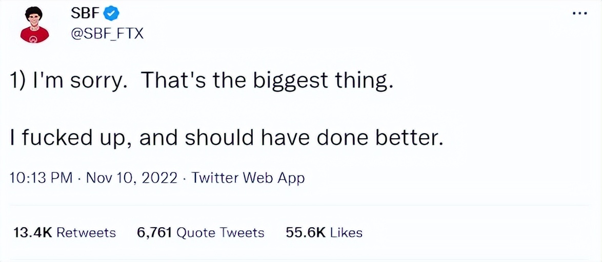Open the Twitter Web App source link
This screenshot has width=602, height=262.
pyautogui.click(x=248, y=178)
